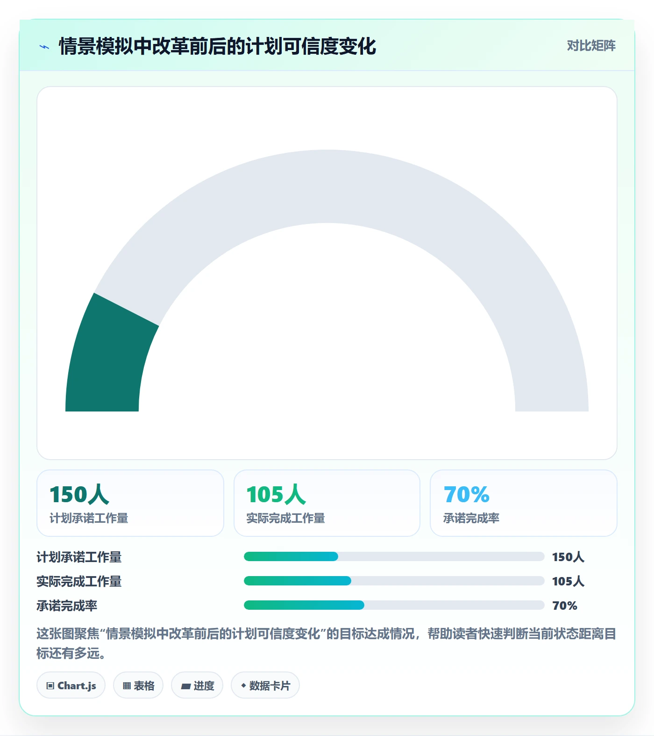Click the 数据卡片 tag

tap(265, 685)
